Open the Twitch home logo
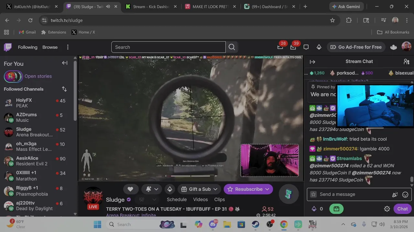The image size is (414, 232). [8, 47]
